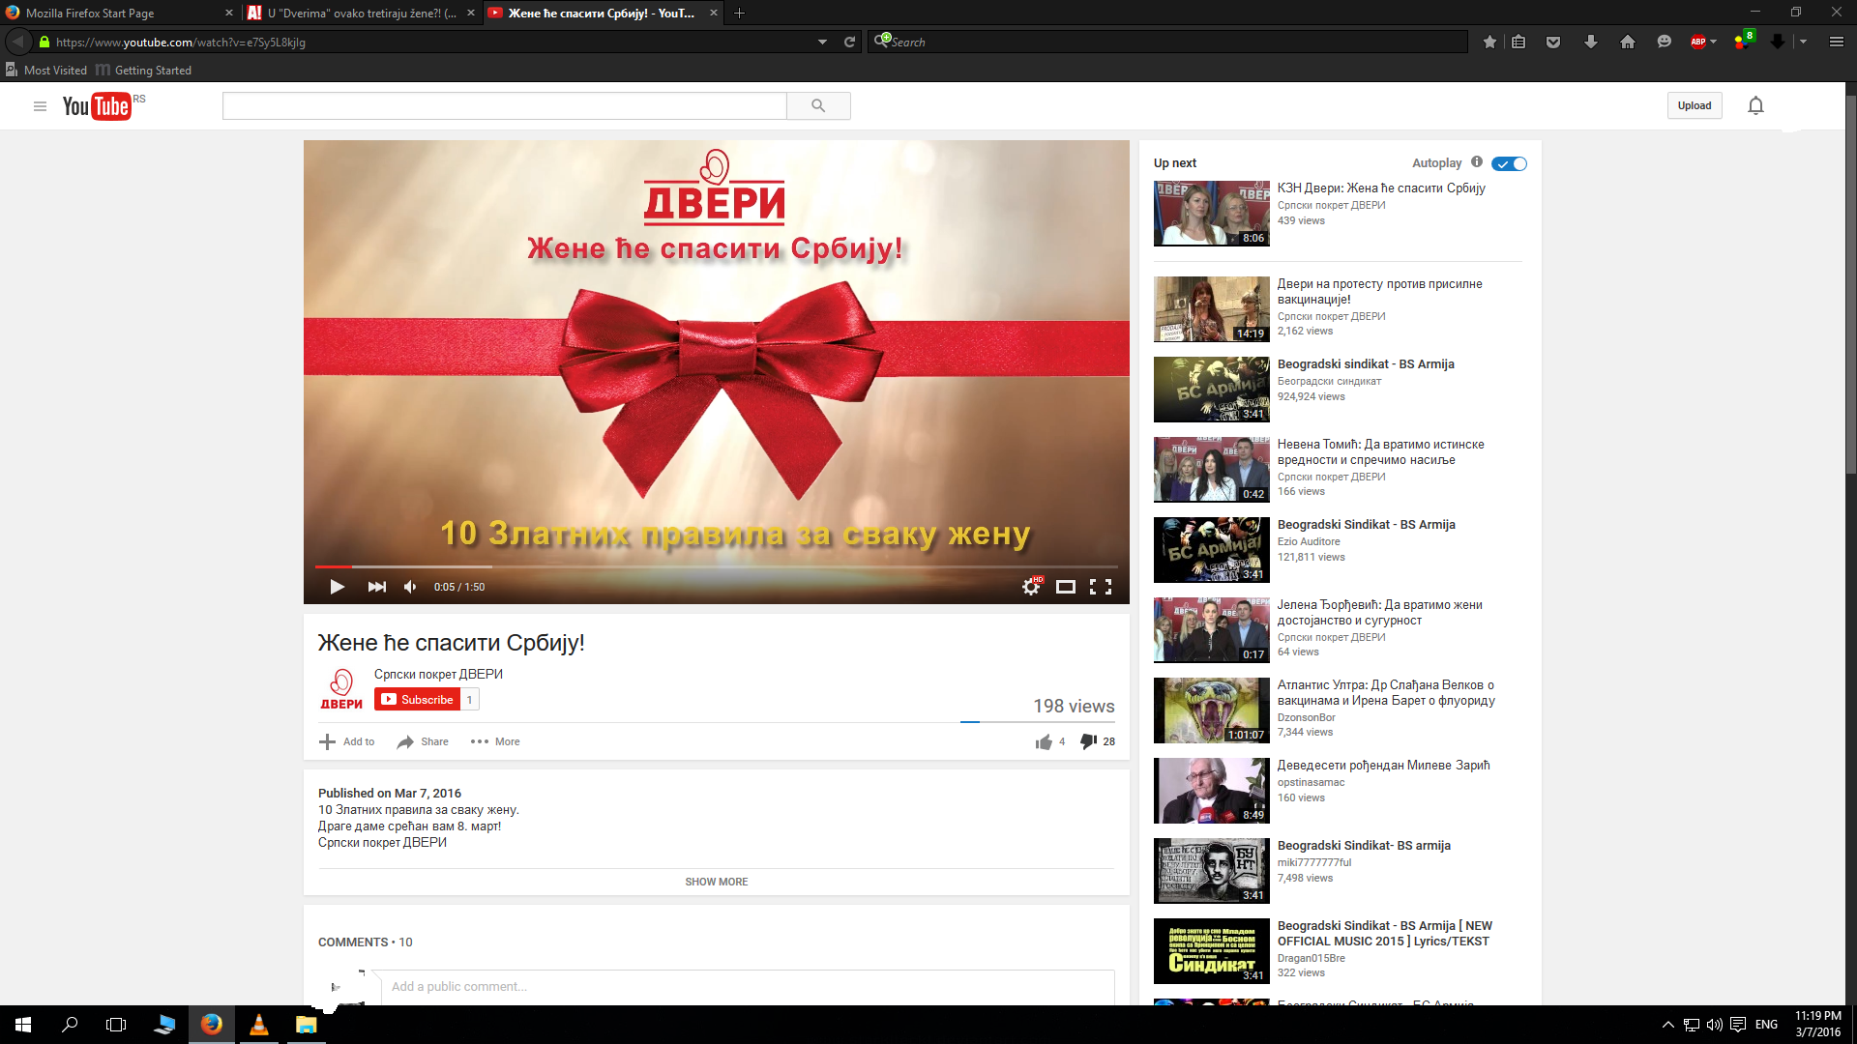Switch to Mozilla Firefox Start Page tab
The width and height of the screenshot is (1857, 1044).
[106, 13]
